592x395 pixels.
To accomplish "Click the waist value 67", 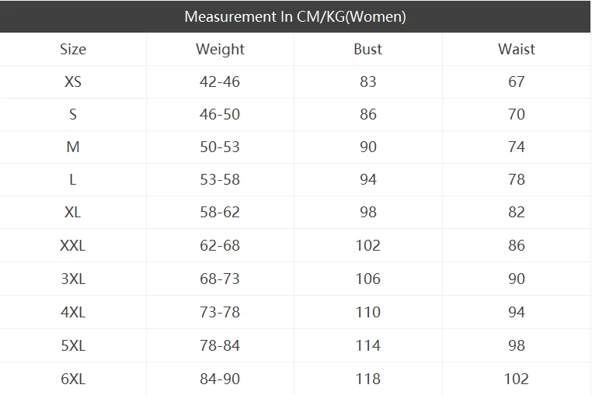I will click(x=517, y=81).
